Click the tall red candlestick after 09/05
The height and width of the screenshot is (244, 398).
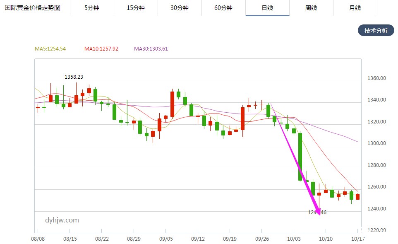pos(172,104)
